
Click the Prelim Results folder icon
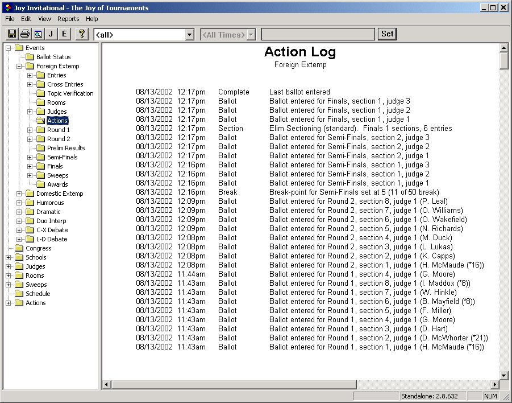(41, 148)
